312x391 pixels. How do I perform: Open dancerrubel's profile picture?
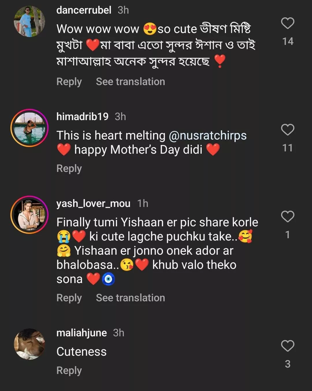pos(29,21)
